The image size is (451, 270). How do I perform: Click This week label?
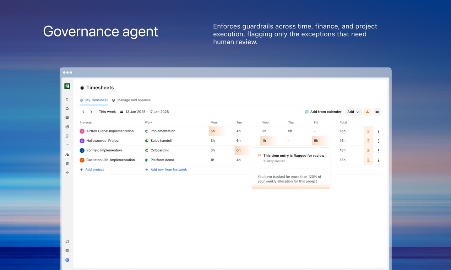click(x=107, y=112)
